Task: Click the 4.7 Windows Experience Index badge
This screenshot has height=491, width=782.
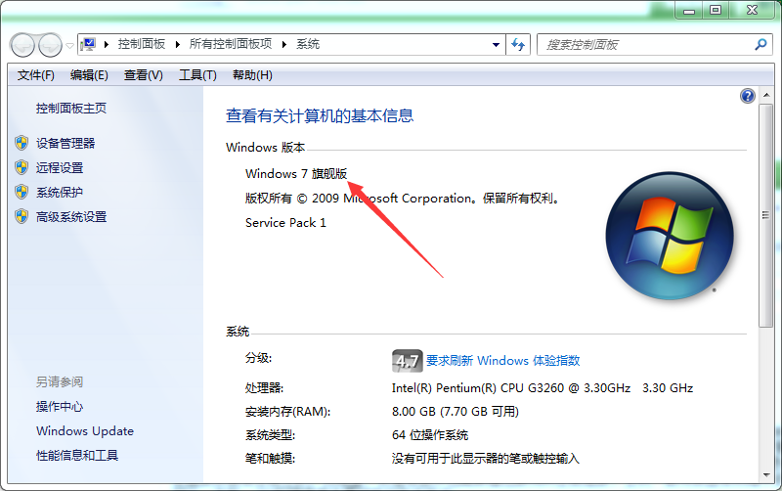Action: click(x=406, y=361)
